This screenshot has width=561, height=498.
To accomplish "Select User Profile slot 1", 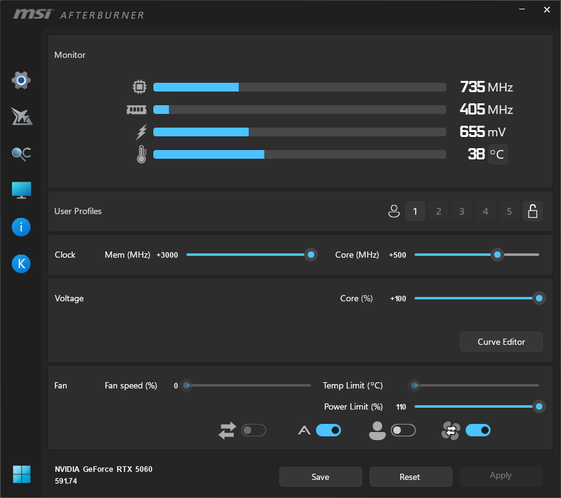I will pyautogui.click(x=415, y=211).
